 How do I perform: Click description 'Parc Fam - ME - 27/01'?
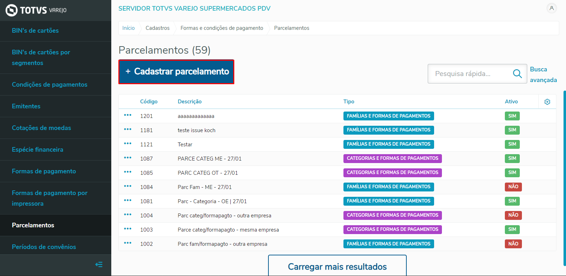pyautogui.click(x=204, y=187)
